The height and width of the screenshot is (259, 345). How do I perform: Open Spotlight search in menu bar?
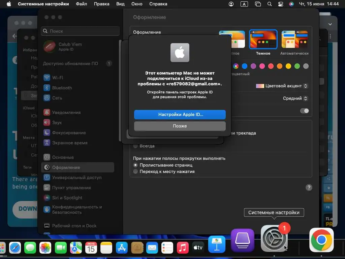click(x=269, y=4)
